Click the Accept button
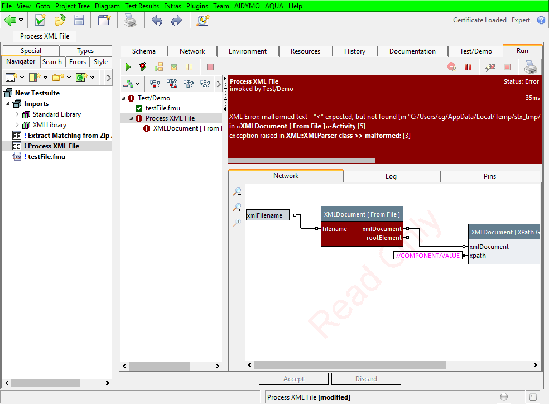Screen dimensions: 549x404 click(293, 379)
